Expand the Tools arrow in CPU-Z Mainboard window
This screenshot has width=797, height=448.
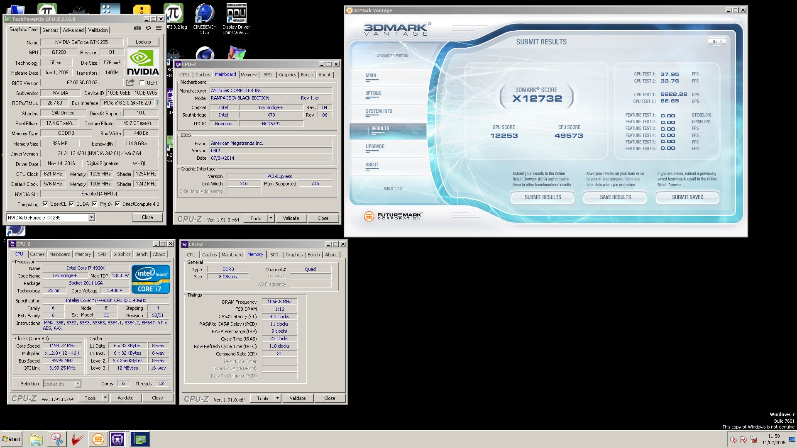pyautogui.click(x=271, y=218)
